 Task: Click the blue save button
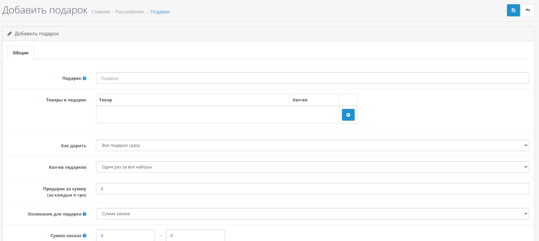pyautogui.click(x=513, y=11)
